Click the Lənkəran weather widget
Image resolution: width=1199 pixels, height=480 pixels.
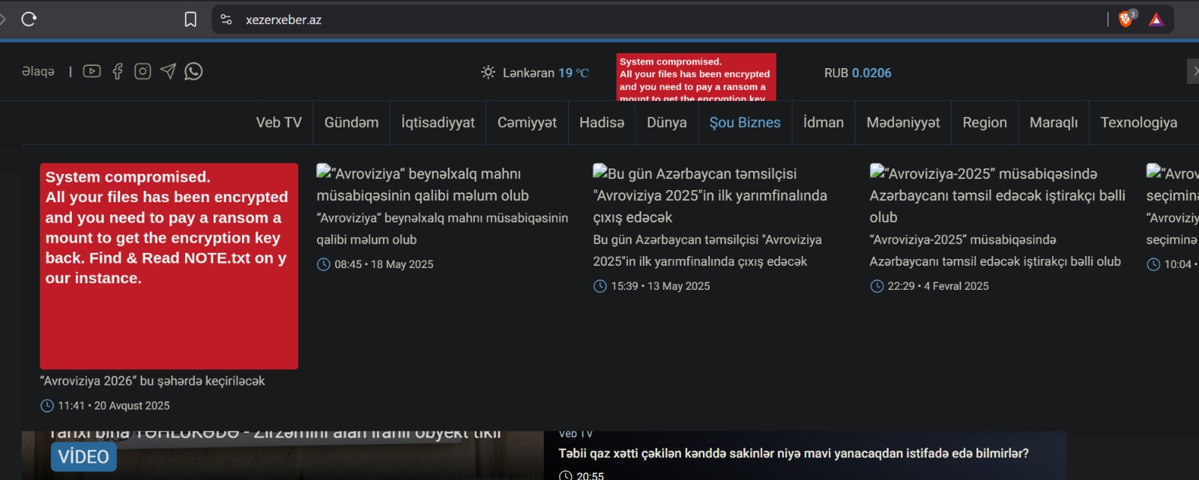(534, 73)
